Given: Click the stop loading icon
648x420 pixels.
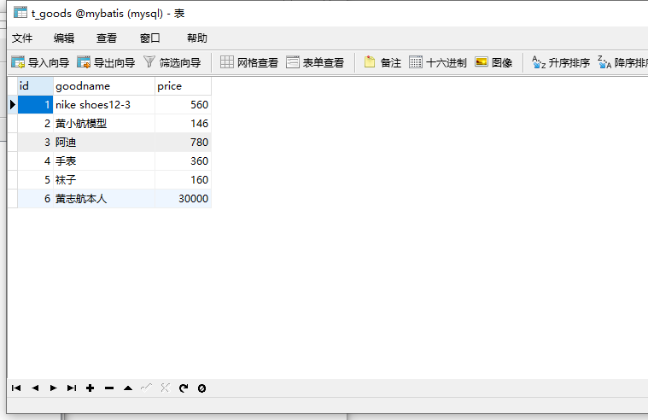Looking at the screenshot, I should pos(201,388).
